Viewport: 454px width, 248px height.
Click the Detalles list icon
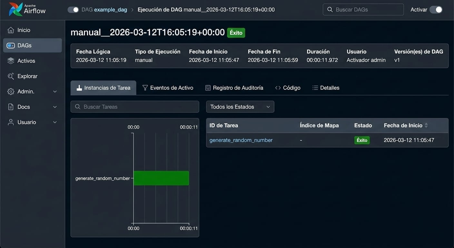point(315,88)
